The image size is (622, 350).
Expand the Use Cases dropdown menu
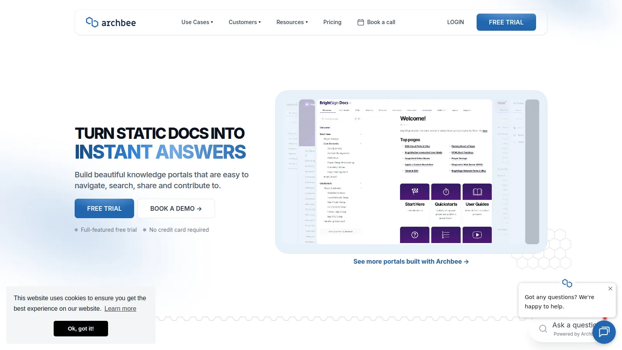(197, 22)
